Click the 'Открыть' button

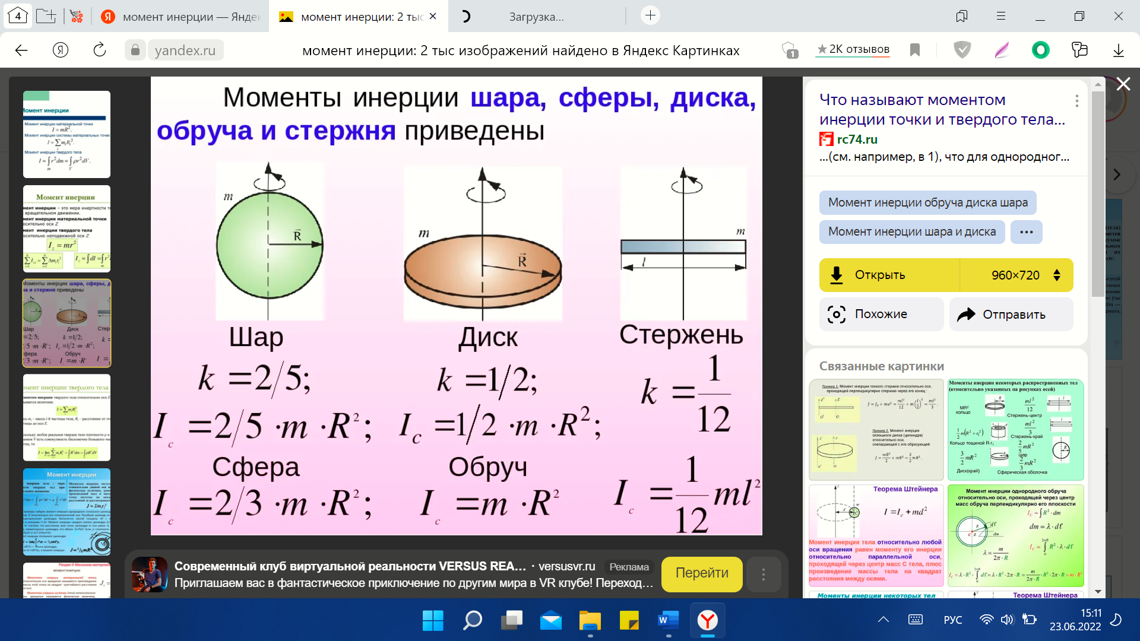888,275
